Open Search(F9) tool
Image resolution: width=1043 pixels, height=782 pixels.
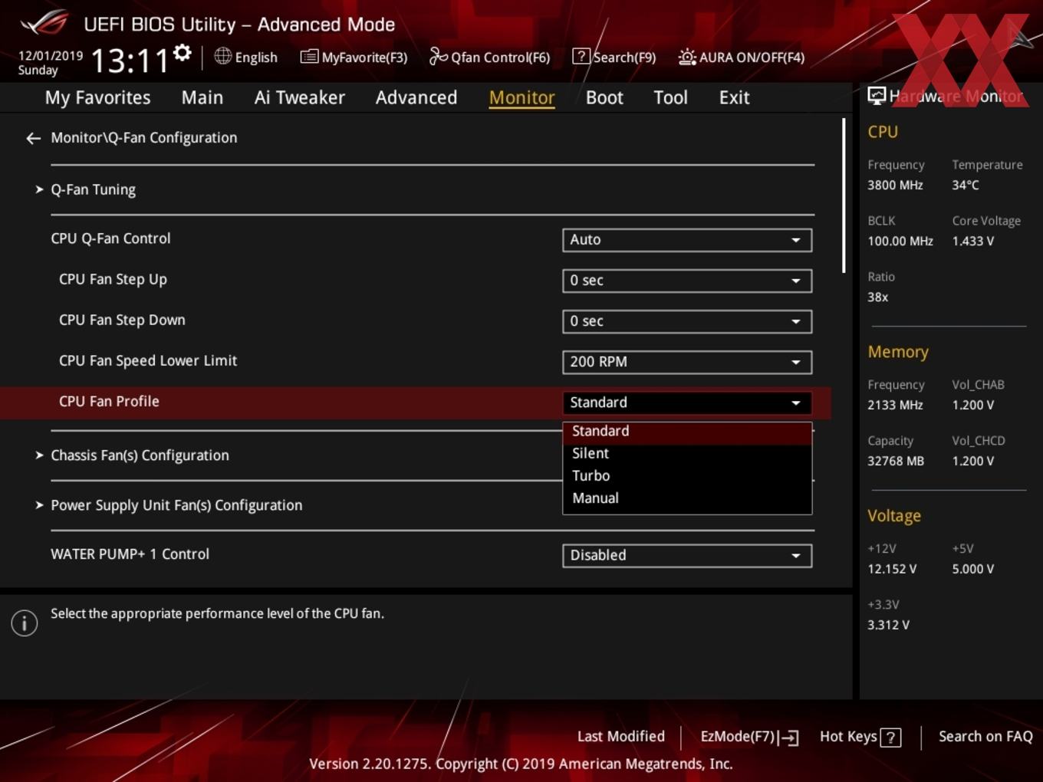coord(614,58)
